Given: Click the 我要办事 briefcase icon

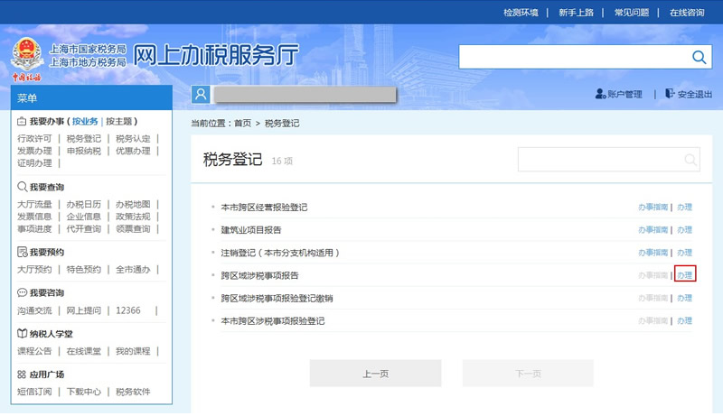Looking at the screenshot, I should click(x=22, y=122).
